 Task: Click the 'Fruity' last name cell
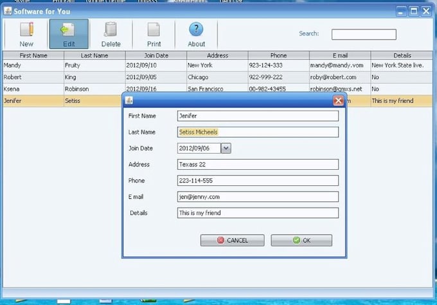point(94,65)
